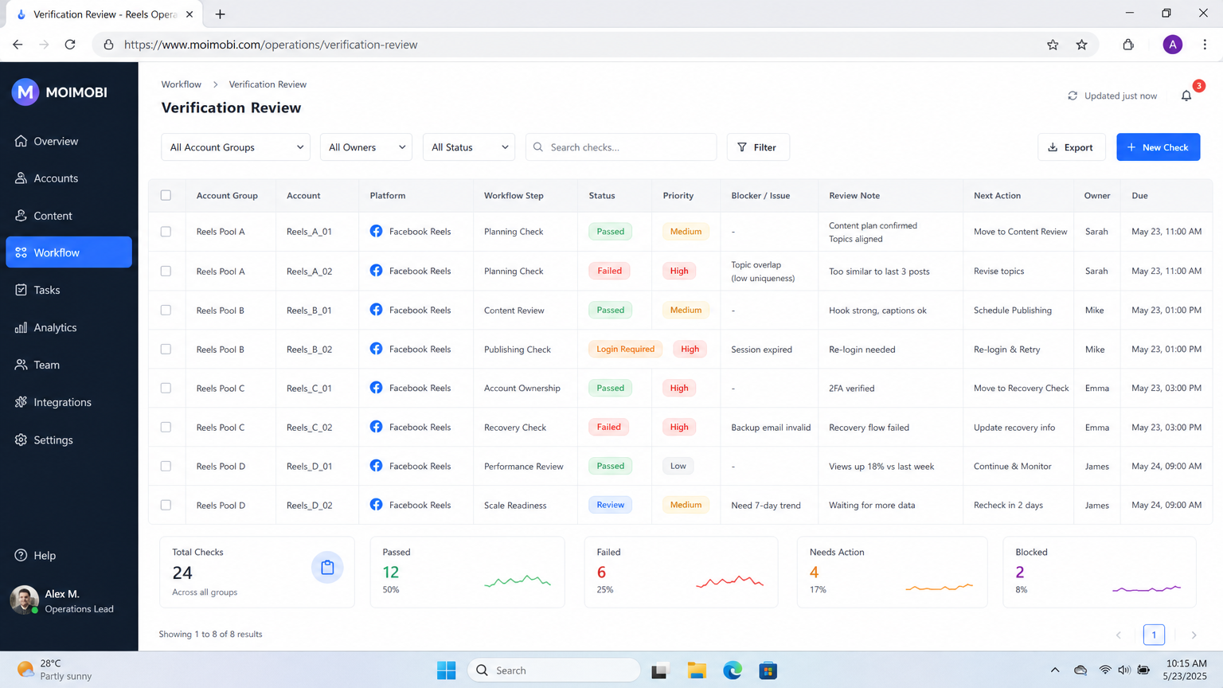Viewport: 1223px width, 688px height.
Task: Open Settings in sidebar
Action: click(68, 440)
